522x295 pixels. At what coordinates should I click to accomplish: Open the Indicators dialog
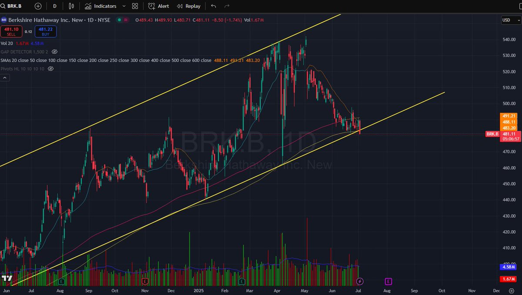point(100,6)
